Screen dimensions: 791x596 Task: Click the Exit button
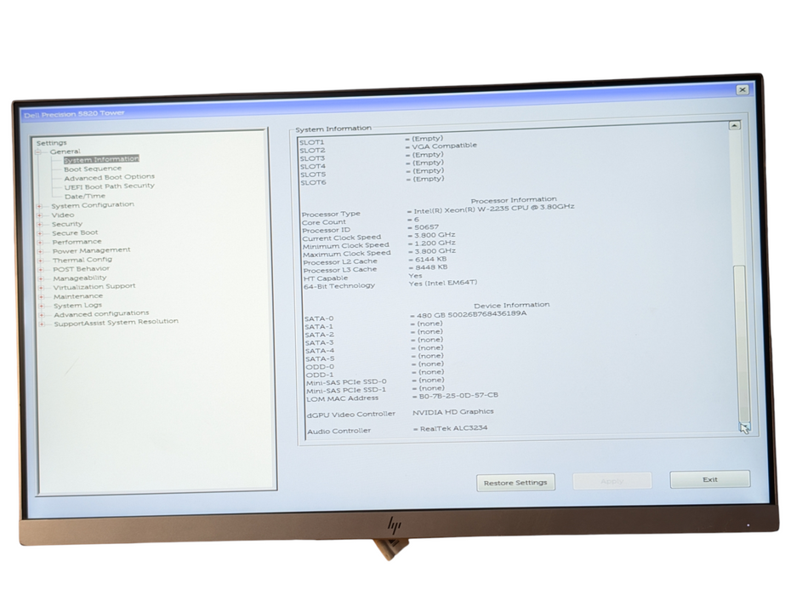coord(710,479)
